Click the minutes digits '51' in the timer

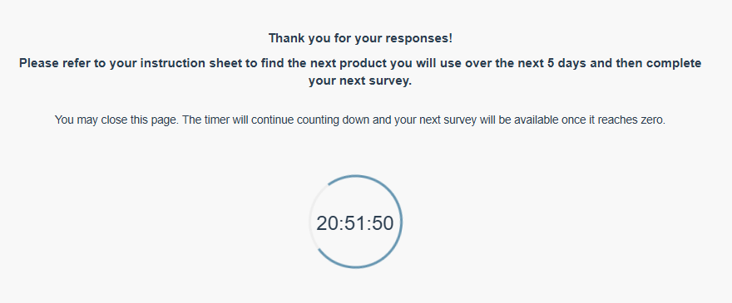click(x=355, y=223)
